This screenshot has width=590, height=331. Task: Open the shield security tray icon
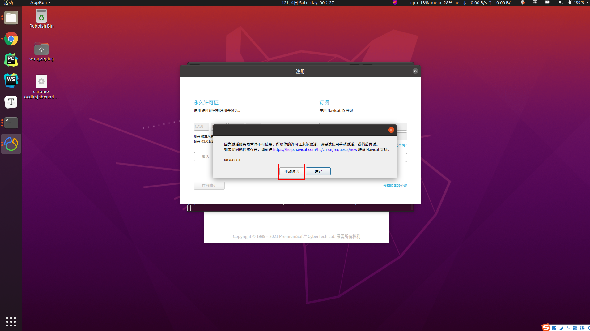[523, 2]
